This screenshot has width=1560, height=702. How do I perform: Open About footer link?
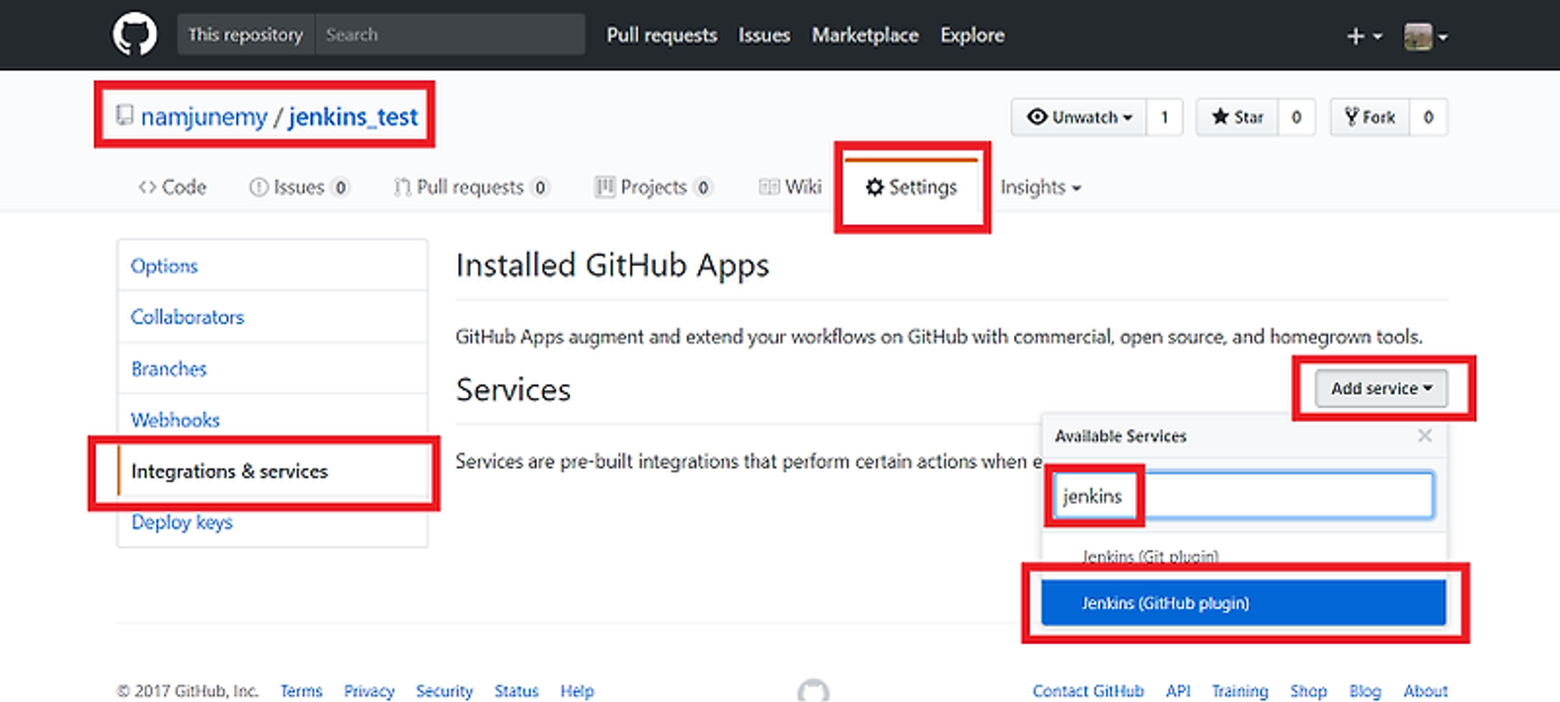coord(1425,691)
